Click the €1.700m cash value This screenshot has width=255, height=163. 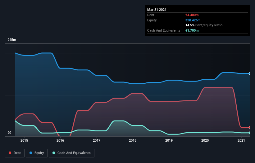(x=192, y=30)
